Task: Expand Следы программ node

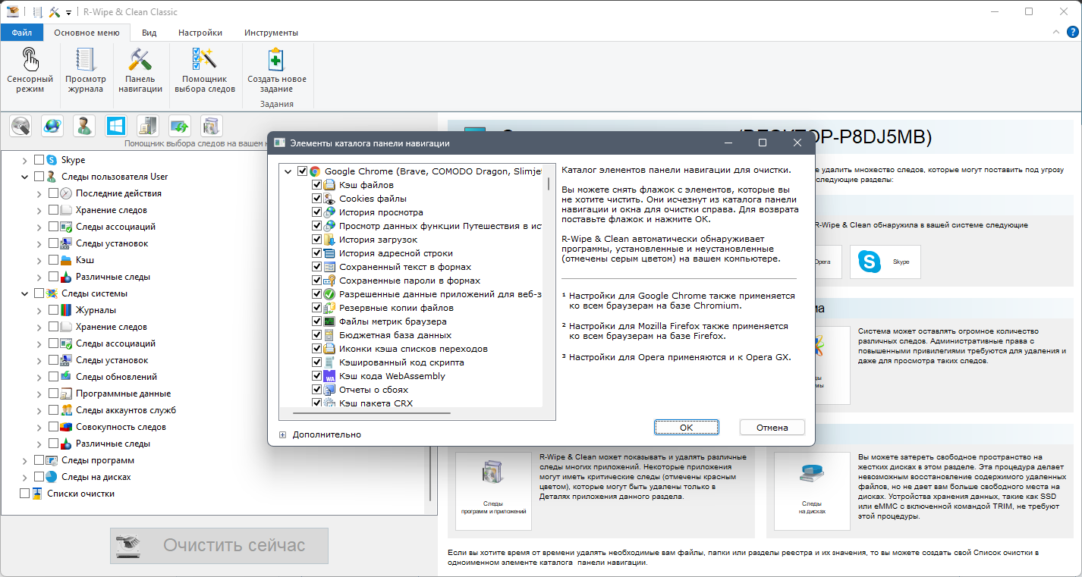Action: click(x=24, y=460)
